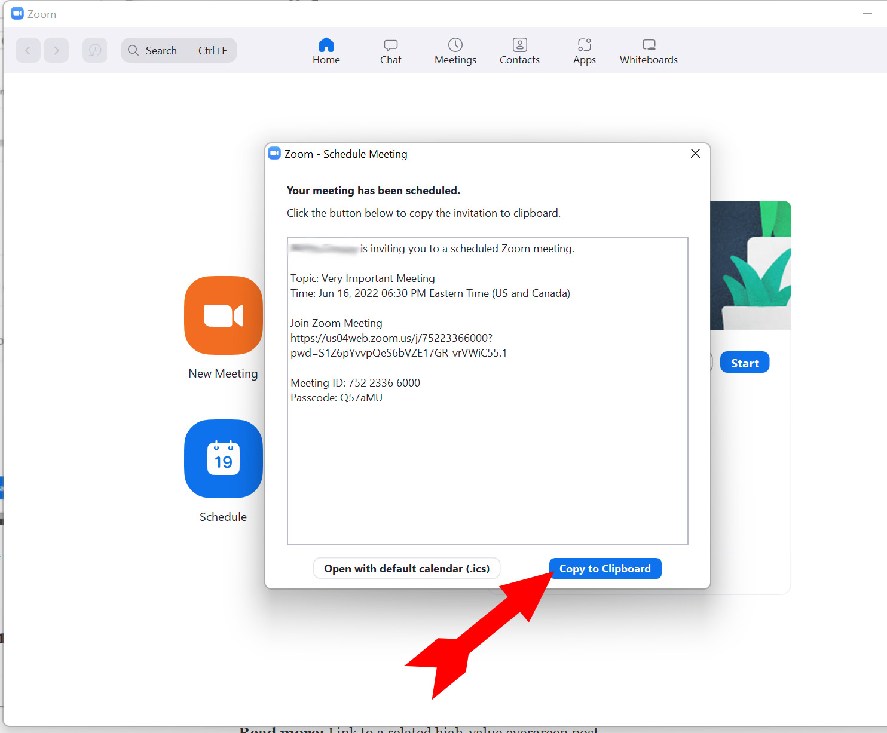The image size is (887, 733).
Task: Click the blue Start button
Action: [x=745, y=363]
